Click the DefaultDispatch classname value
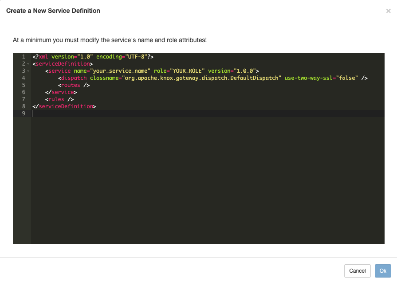 (202, 78)
